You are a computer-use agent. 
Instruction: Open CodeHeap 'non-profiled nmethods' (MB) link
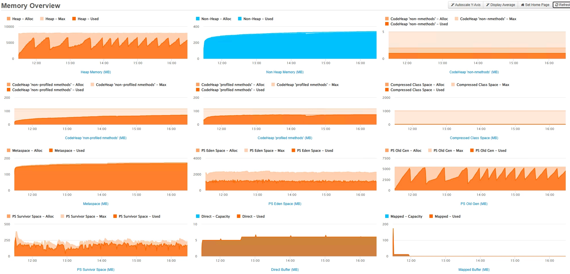[x=96, y=138]
